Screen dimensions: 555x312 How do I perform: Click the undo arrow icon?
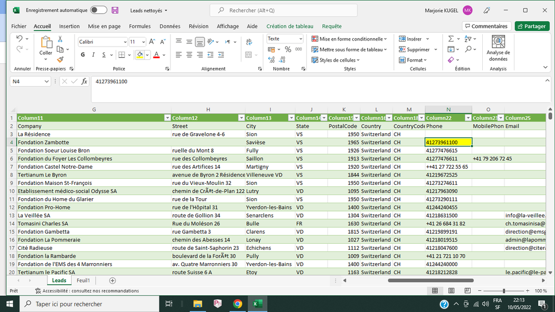19,39
